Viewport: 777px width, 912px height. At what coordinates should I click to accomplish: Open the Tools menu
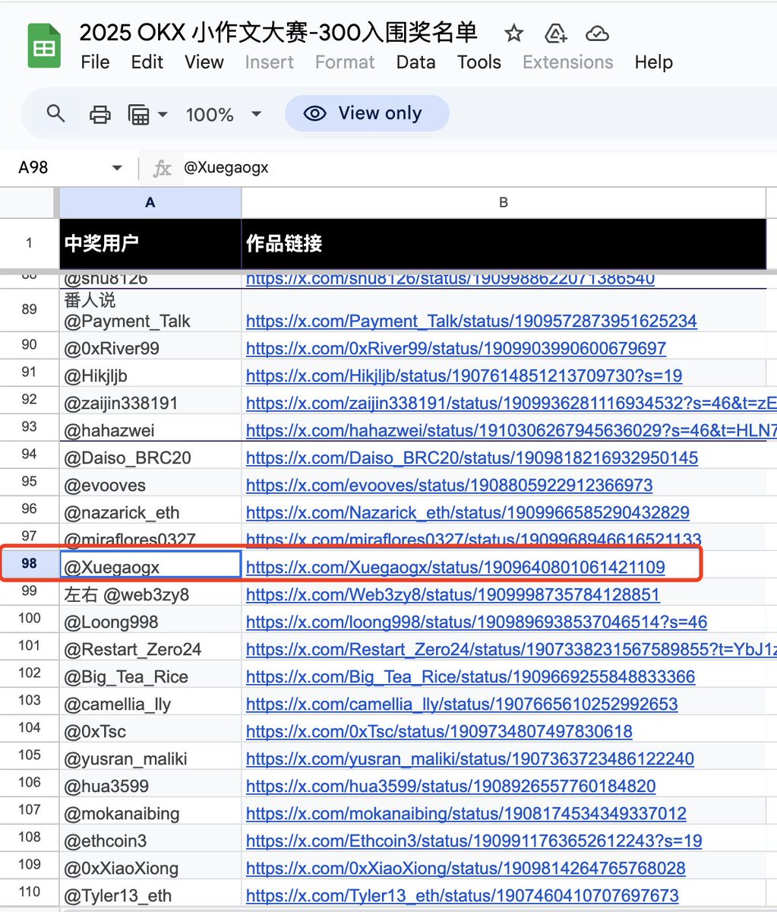tap(479, 62)
